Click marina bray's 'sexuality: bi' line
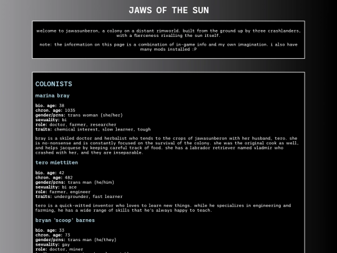The height and width of the screenshot is (253, 337). coord(51,120)
